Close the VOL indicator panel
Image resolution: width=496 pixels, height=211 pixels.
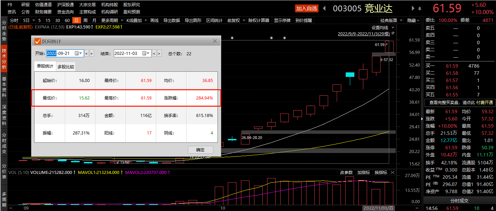pos(393,172)
